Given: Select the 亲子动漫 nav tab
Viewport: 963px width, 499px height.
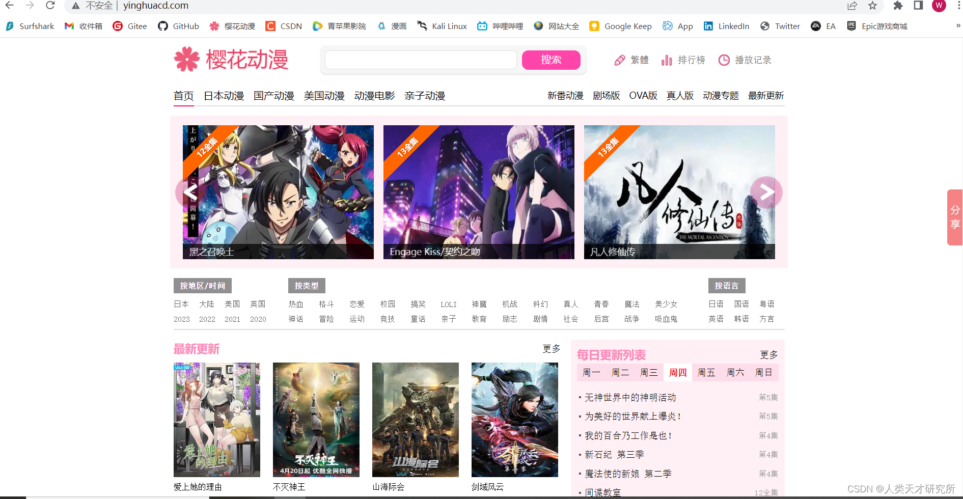Looking at the screenshot, I should 425,96.
